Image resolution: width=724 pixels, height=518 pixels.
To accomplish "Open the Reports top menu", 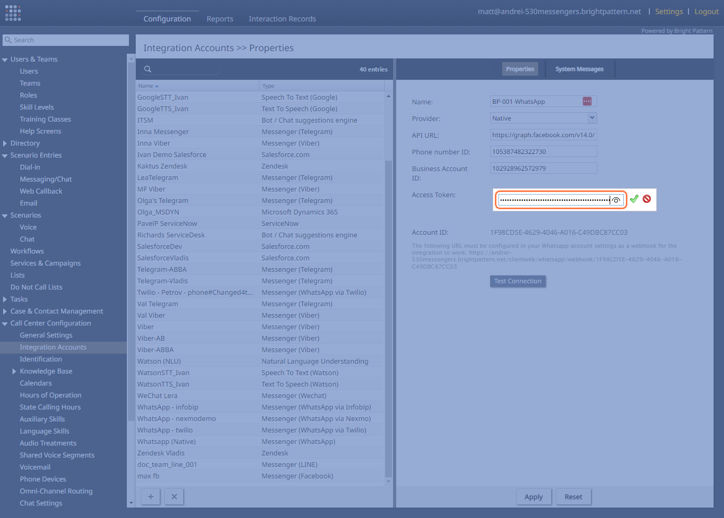I will [x=220, y=19].
